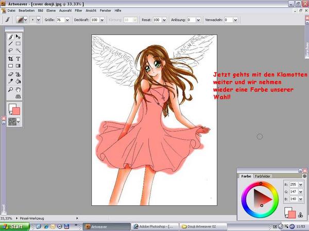
Task: Click the Windows Start button
Action: coord(14,227)
